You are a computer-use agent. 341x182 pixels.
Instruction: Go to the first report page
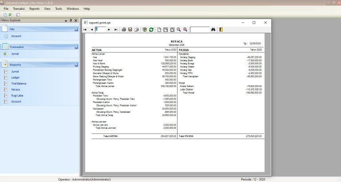tap(85, 30)
